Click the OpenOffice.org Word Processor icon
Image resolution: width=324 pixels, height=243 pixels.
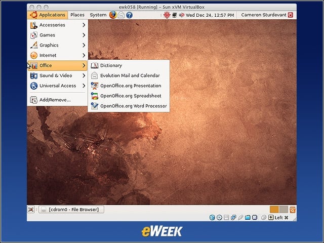95,106
